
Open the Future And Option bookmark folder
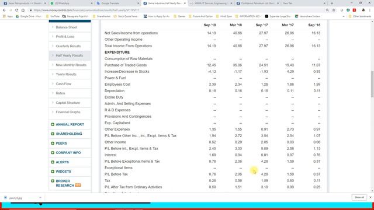201,16
